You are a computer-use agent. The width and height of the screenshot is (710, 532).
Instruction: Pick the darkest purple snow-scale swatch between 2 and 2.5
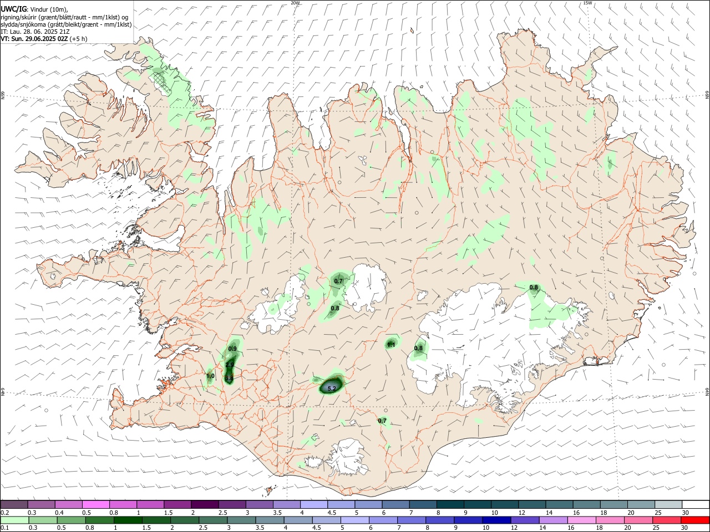click(205, 505)
